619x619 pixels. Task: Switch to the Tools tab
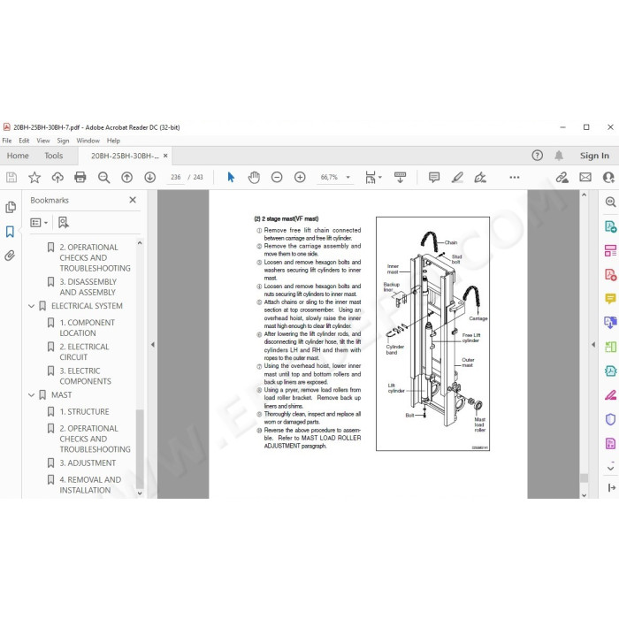(x=53, y=156)
